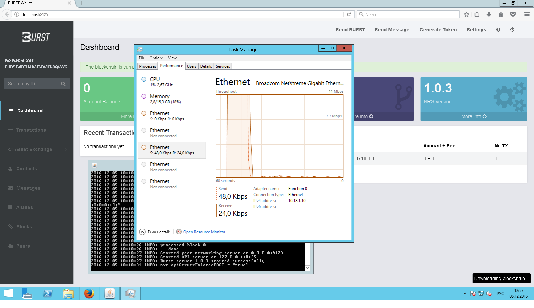Viewport: 534px width, 308px height.
Task: Open Task Manager Options menu
Action: point(157,58)
